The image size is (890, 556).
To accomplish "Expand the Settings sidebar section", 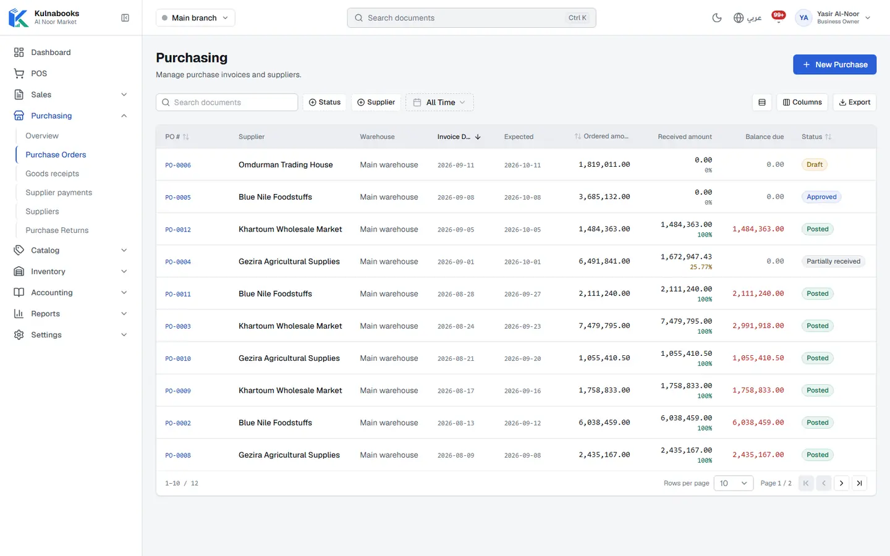I will click(71, 335).
